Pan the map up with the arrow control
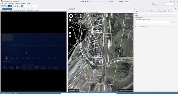The height and width of the screenshot is (94, 178). (x=71, y=14)
